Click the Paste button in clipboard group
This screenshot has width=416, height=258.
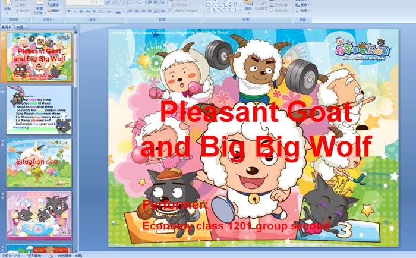(8, 6)
